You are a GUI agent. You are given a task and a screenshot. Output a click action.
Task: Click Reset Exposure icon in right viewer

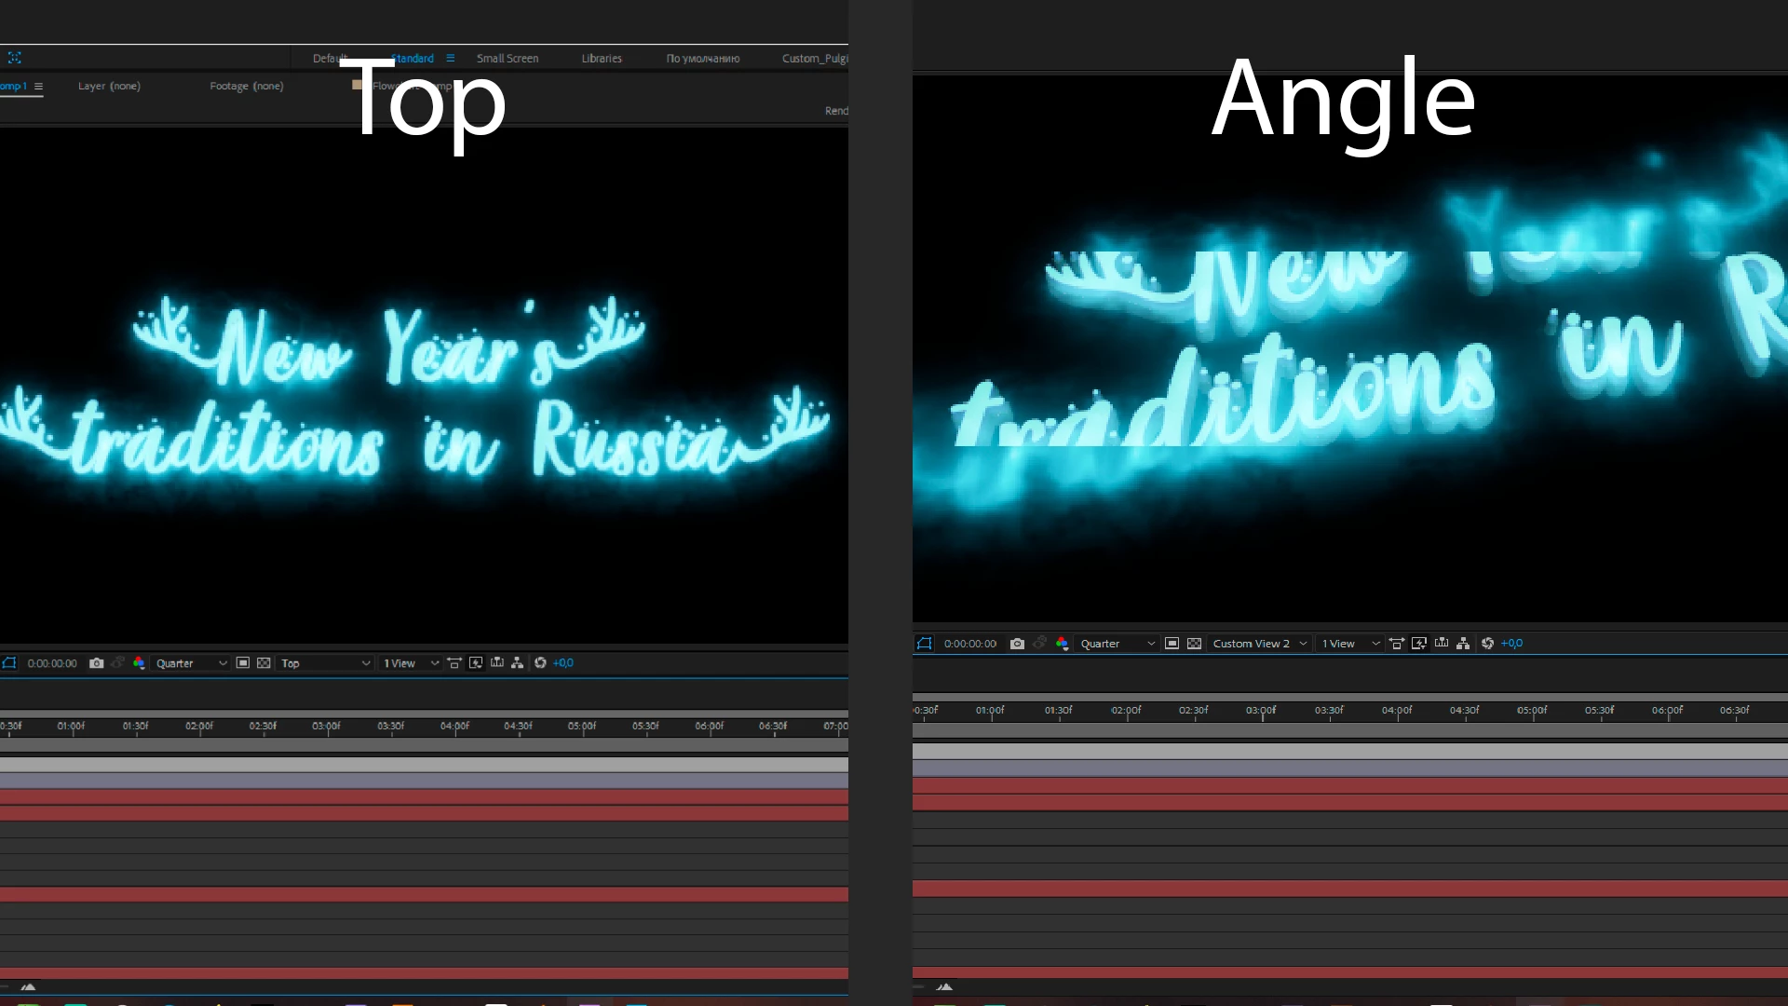coord(1487,644)
